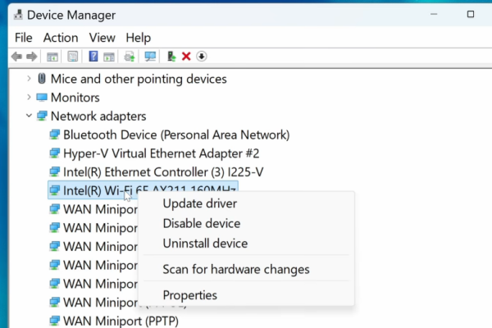Select Mice and other pointing devices
492x328 pixels.
tap(139, 79)
